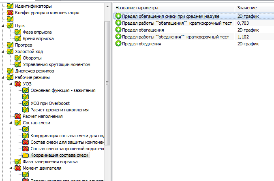Click green plus icon beside Предел обеднения
Screen dimensions: 274x181
(118, 44)
